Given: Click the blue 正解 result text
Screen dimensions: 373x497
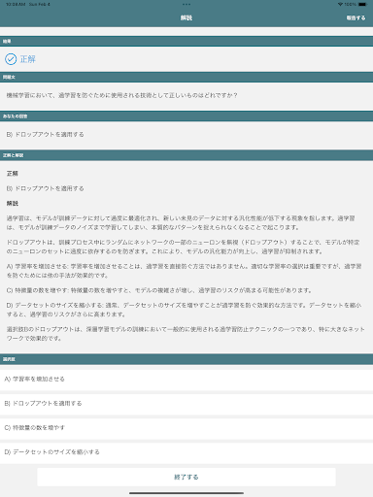Looking at the screenshot, I should tap(28, 59).
